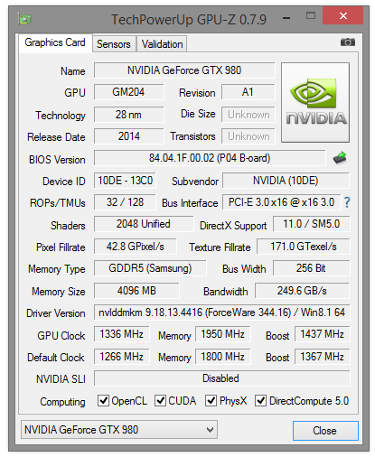Click the Subvendor value NVIDIA (10DE)
Viewport: 375px width, 457px height.
pyautogui.click(x=286, y=181)
